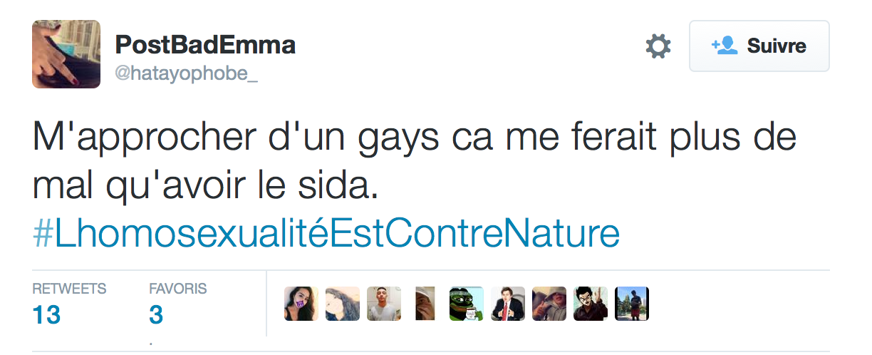Image resolution: width=872 pixels, height=355 pixels.
Task: Open the avatar with long dark curly hair
Action: (x=343, y=304)
